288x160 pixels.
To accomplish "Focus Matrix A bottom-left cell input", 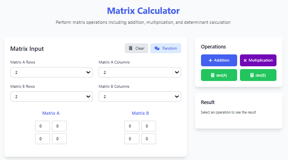I will [43, 139].
